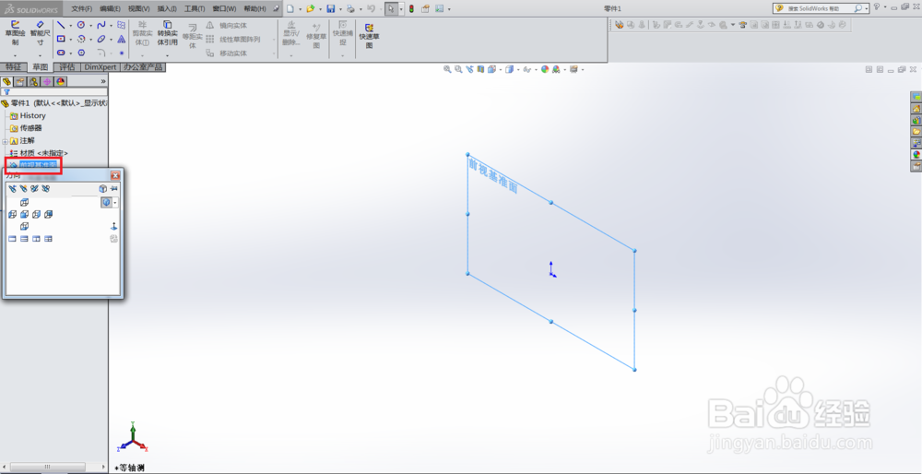Click the 搜索 SolidWorks 帮助 search field
The image size is (922, 474).
822,9
